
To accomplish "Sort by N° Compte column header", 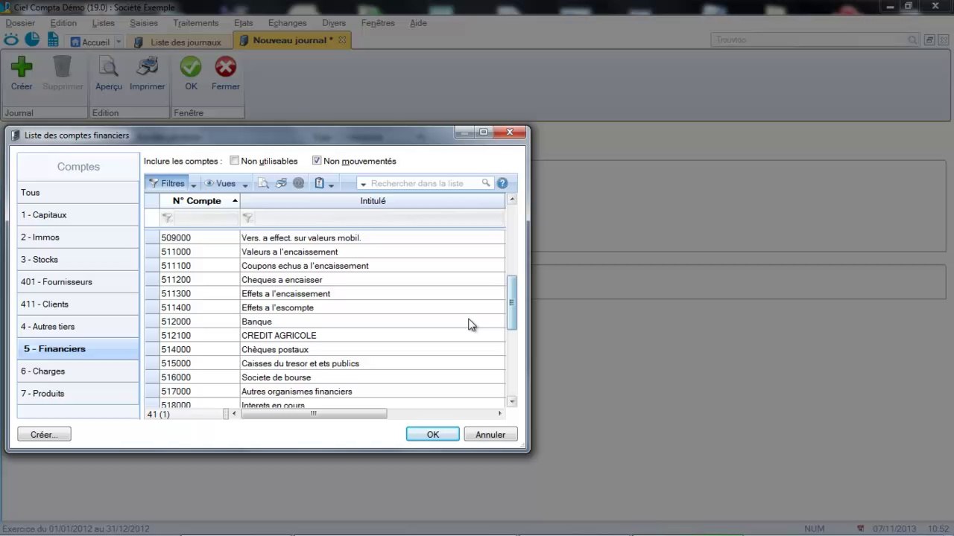I will [x=200, y=201].
